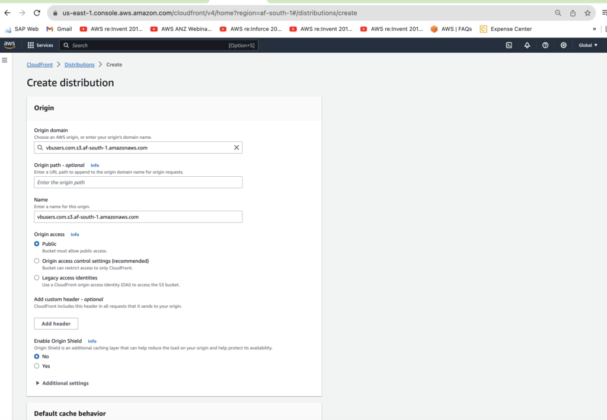Select Origin access control settings (recommended)
The width and height of the screenshot is (607, 420).
pos(37,260)
